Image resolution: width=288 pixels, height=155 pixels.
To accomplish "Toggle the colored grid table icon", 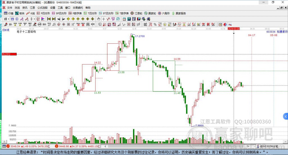I will tap(220, 25).
